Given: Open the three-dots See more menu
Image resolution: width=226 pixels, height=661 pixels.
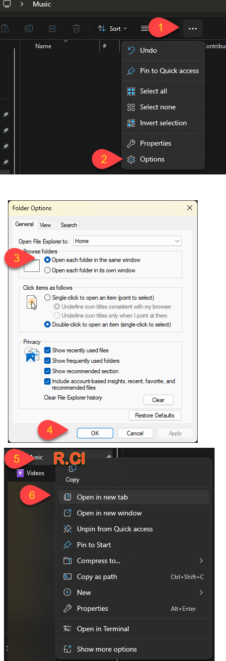Looking at the screenshot, I should pyautogui.click(x=193, y=28).
